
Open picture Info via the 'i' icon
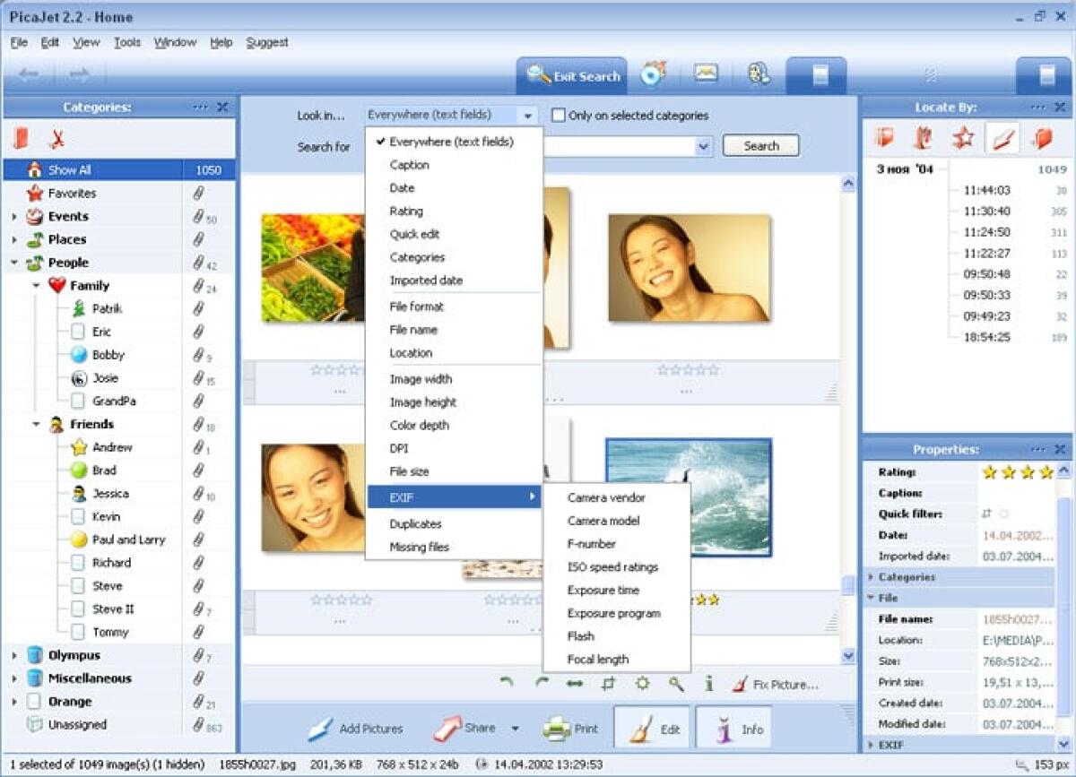click(708, 685)
